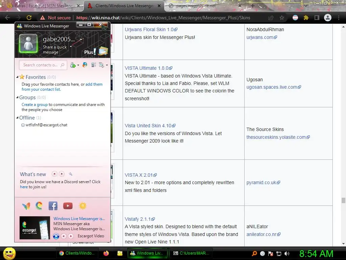The width and height of the screenshot is (346, 260).
Task: Click the smiley start button on taskbar
Action: (x=9, y=254)
